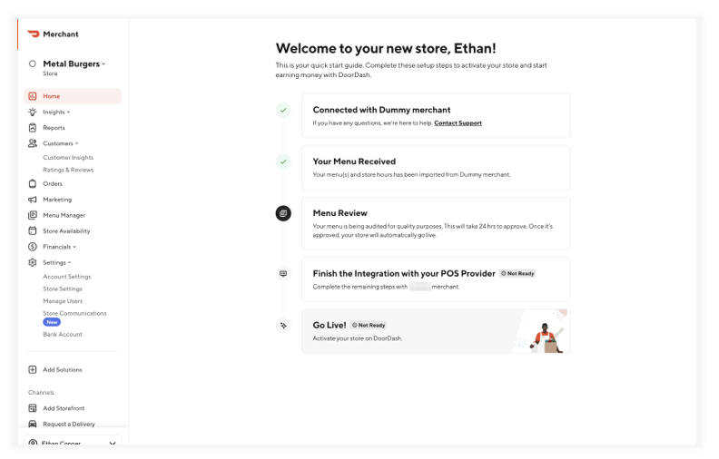Click the Home icon in sidebar

coord(33,96)
